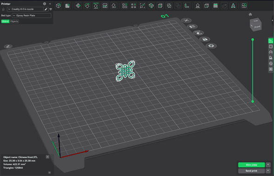Click the square frame icon in right sidebar
Image resolution: width=274 pixels, height=176 pixels.
[271, 46]
